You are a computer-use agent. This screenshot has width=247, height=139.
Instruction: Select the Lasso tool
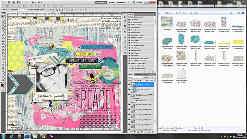pos(3,22)
